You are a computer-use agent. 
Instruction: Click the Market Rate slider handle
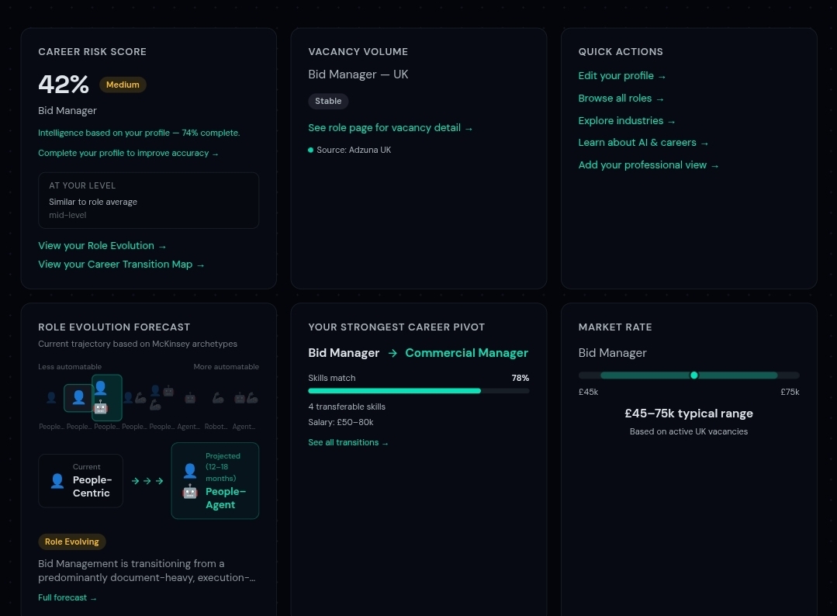coord(693,375)
